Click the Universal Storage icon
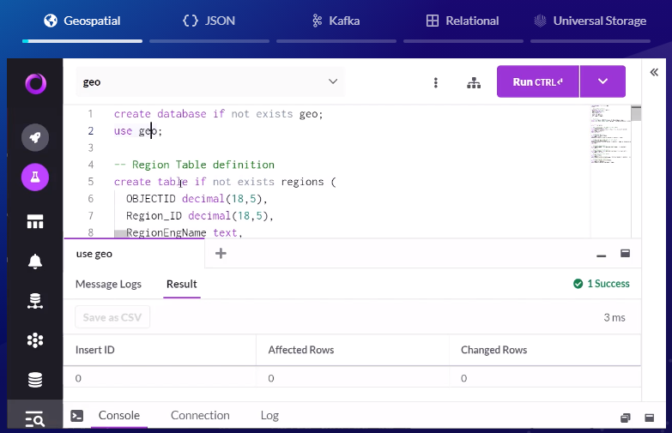The image size is (672, 433). [540, 21]
